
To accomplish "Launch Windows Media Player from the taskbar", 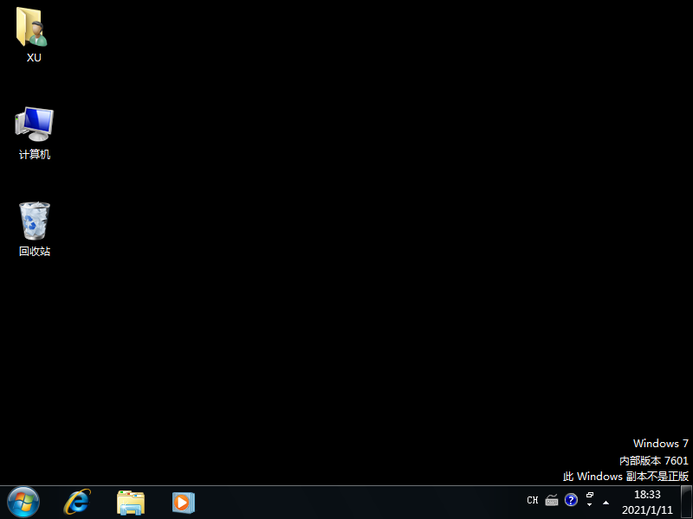I will pyautogui.click(x=183, y=502).
